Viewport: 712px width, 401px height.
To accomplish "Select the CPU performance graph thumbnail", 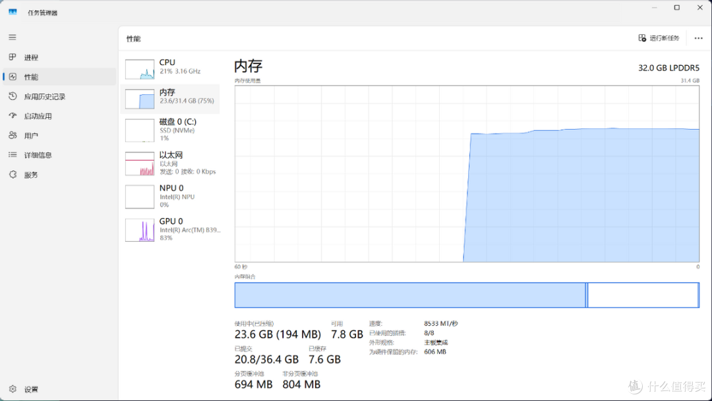I will (140, 69).
